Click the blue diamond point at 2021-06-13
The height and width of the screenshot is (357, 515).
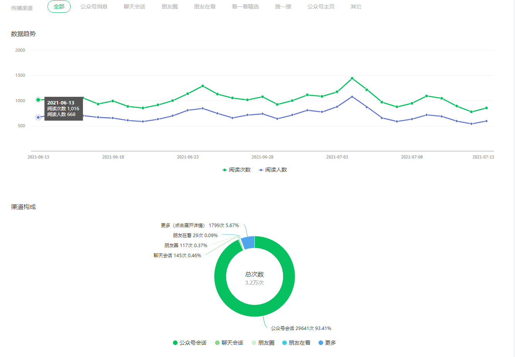pos(38,117)
